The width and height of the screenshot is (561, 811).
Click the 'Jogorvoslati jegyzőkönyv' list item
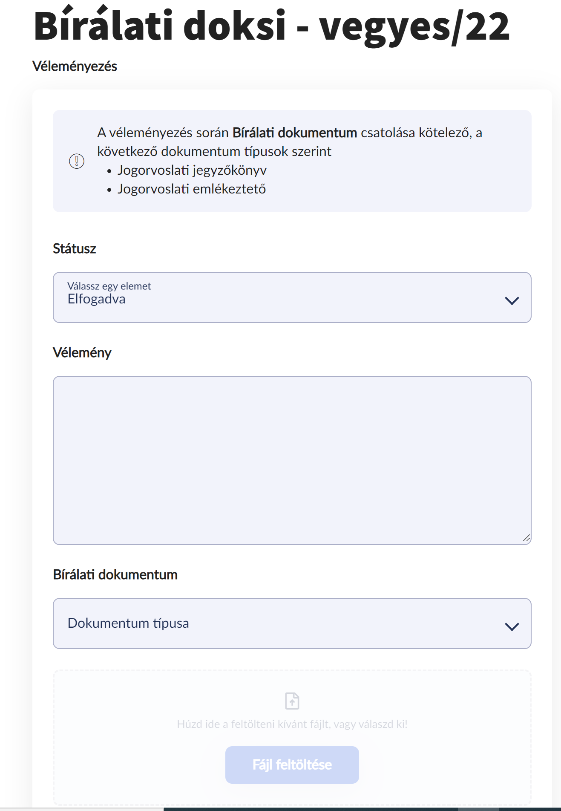point(192,170)
